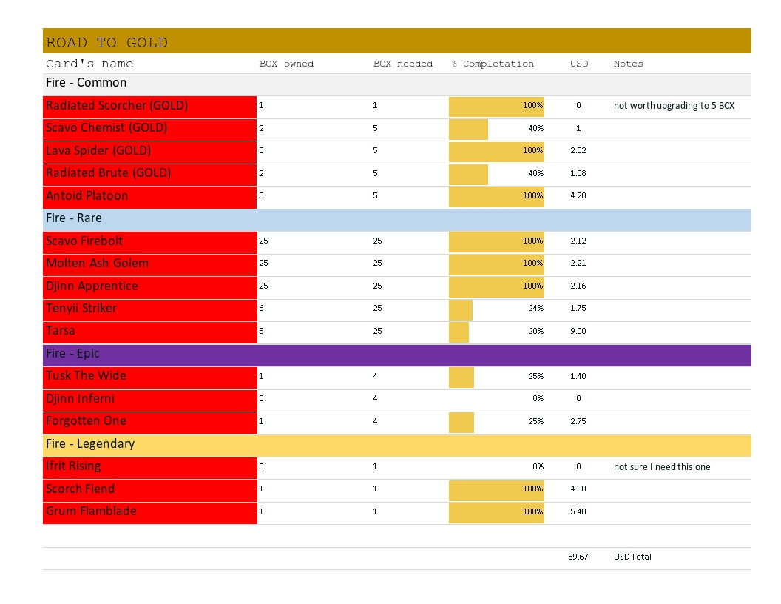
Task: Click Tarsa's 20% completion value
Action: click(x=536, y=331)
